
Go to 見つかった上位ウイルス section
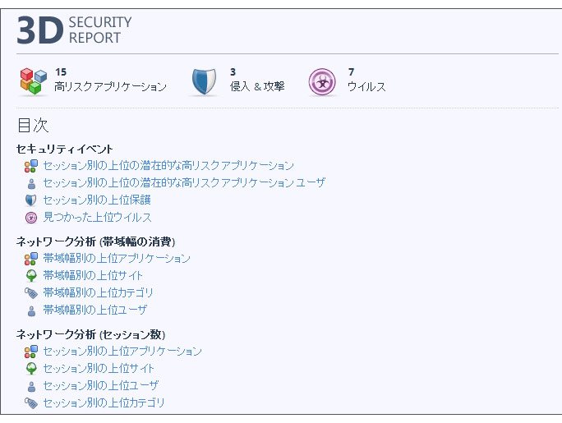[x=97, y=217]
